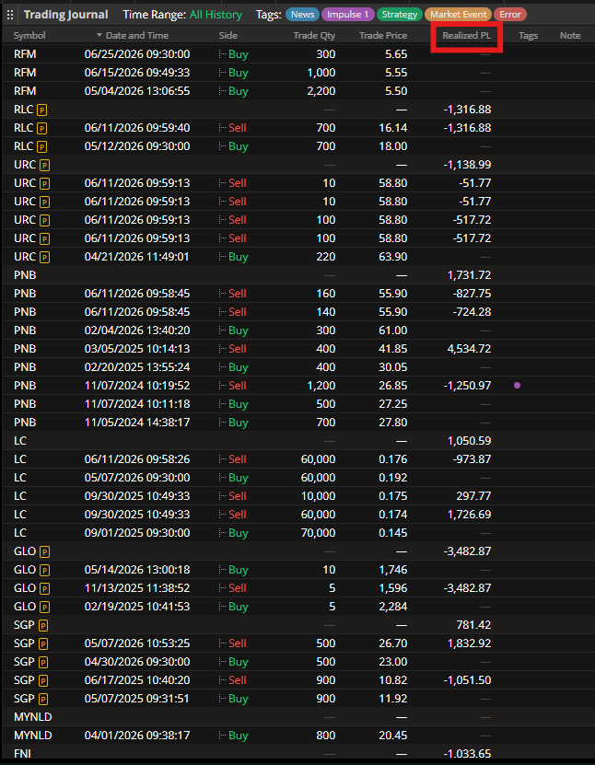Filter by the News tag pill
This screenshot has width=595, height=765.
tap(303, 15)
